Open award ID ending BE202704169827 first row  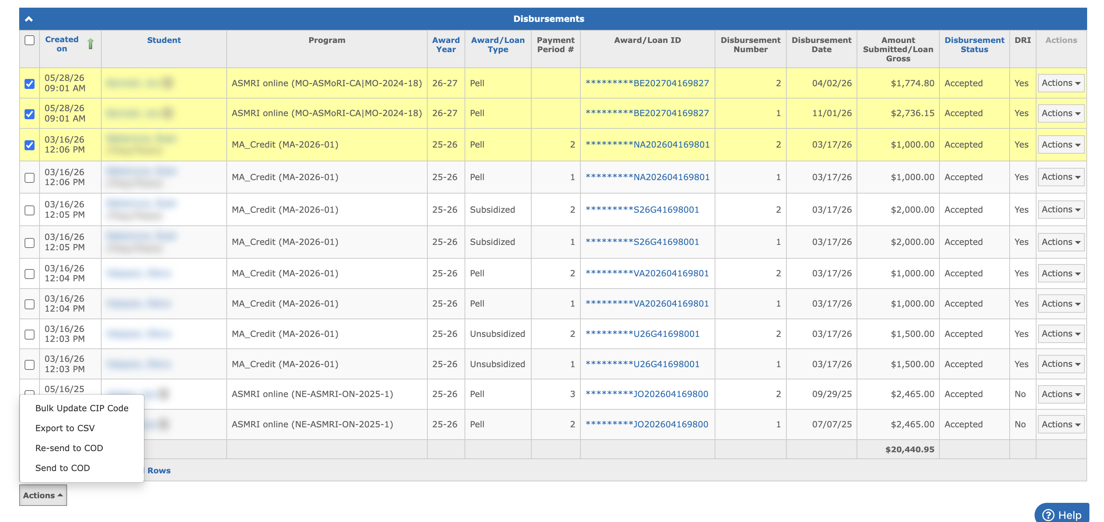[647, 83]
